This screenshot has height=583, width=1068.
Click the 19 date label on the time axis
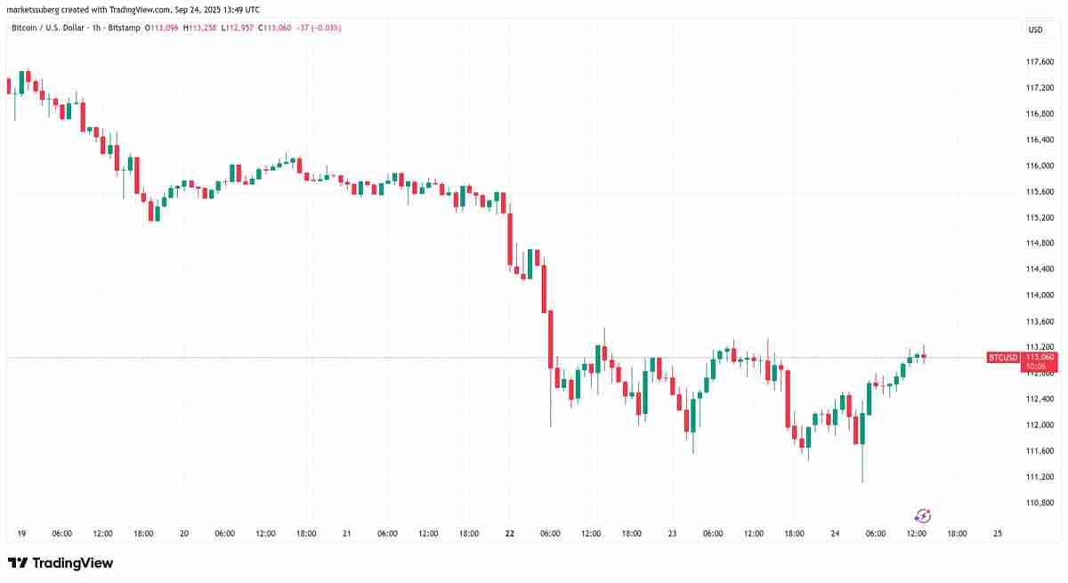[x=20, y=534]
